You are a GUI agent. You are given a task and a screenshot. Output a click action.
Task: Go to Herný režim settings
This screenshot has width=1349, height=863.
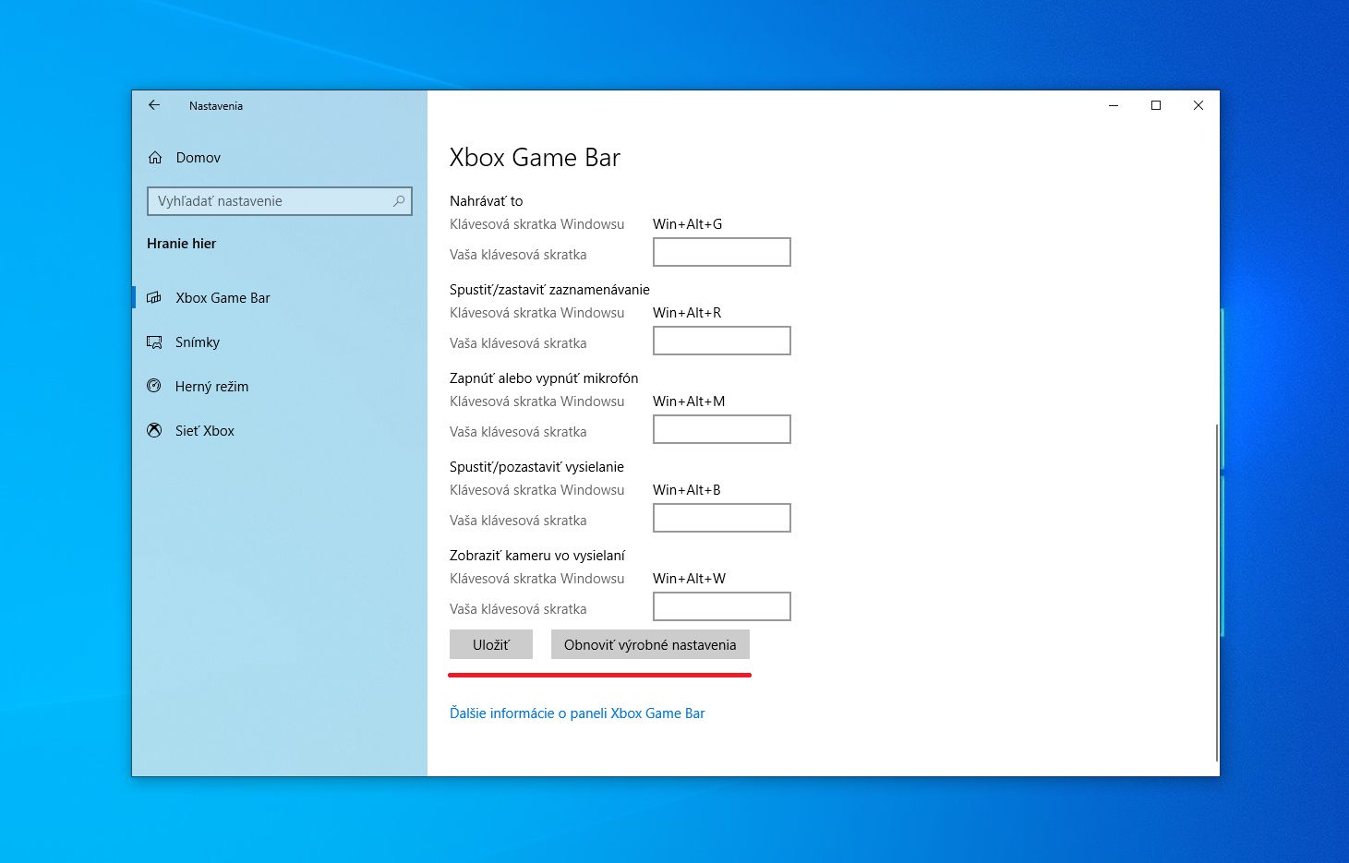(x=279, y=386)
